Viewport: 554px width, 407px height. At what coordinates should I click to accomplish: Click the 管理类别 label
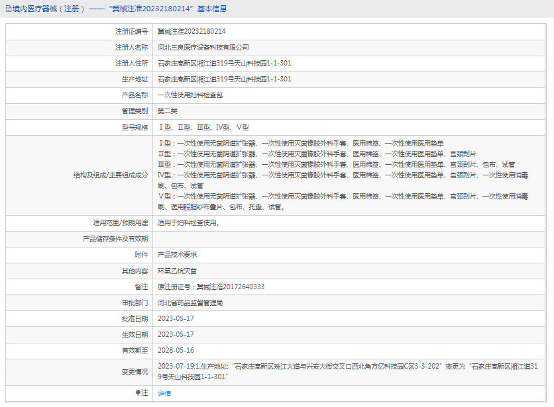click(135, 111)
